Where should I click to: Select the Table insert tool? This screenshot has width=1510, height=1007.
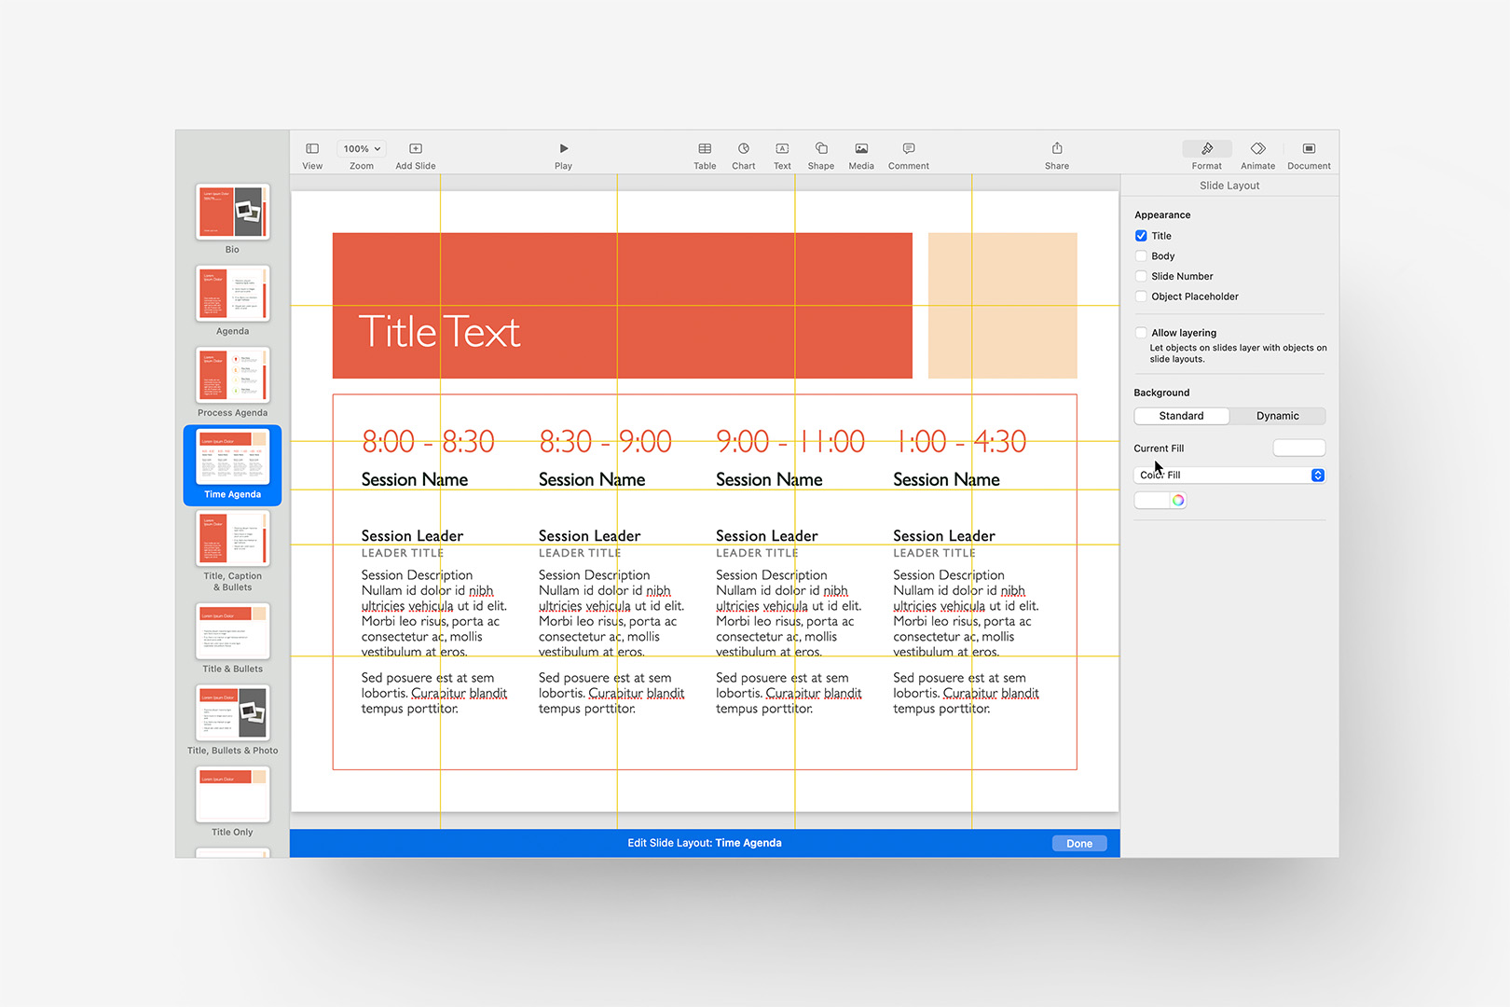[x=705, y=154]
